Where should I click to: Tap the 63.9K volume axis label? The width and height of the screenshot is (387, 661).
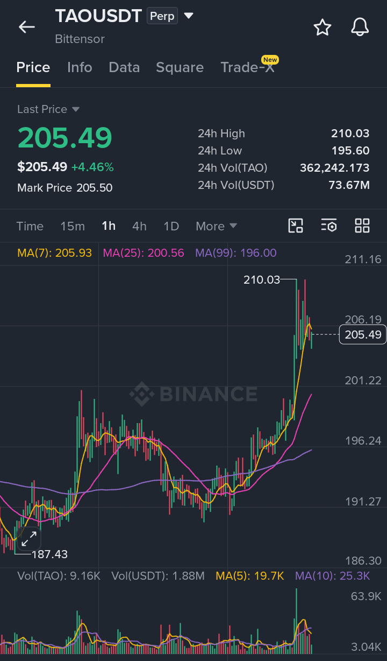click(366, 596)
